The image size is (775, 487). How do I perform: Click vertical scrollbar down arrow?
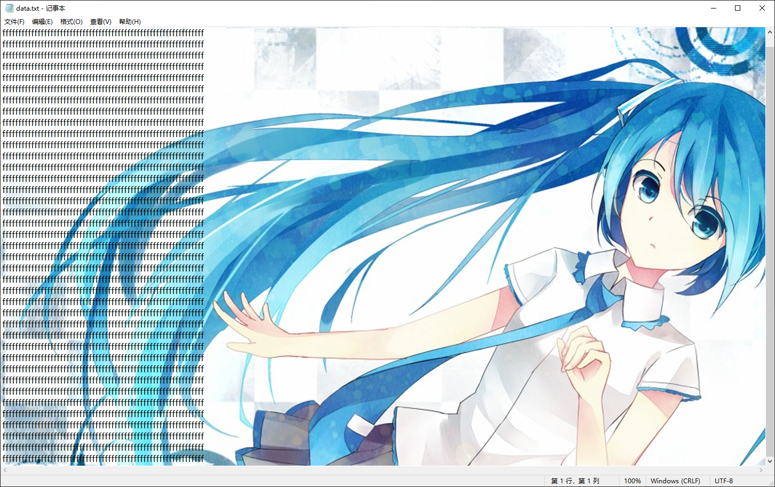[770, 461]
